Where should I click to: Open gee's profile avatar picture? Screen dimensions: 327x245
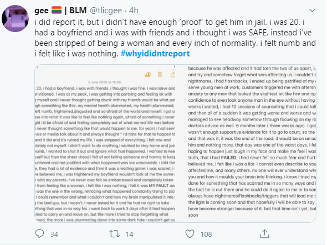tap(15, 18)
